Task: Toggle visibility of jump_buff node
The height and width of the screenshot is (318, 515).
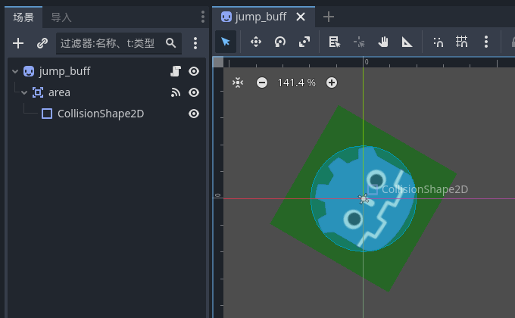Action: (x=194, y=71)
